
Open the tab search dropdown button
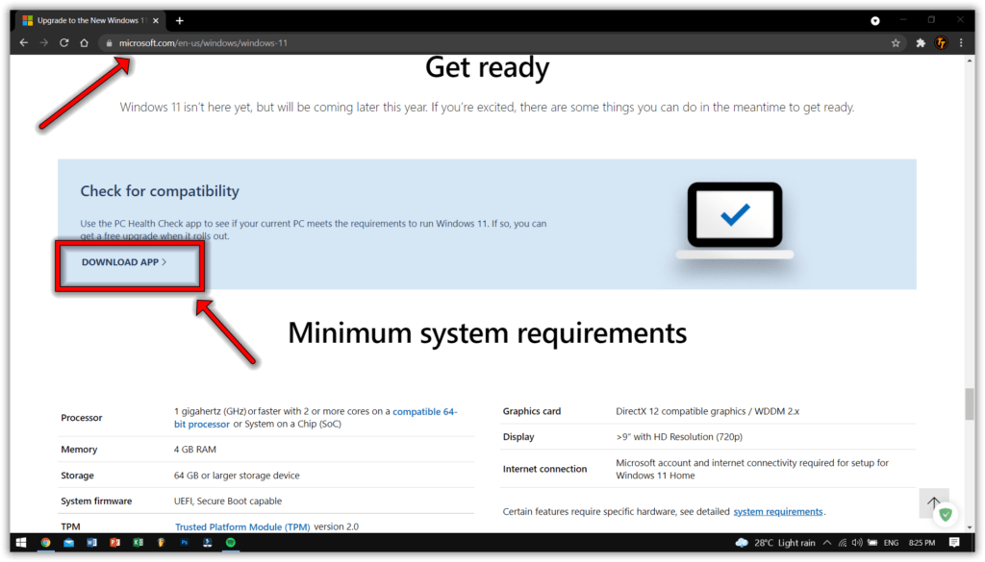(875, 21)
